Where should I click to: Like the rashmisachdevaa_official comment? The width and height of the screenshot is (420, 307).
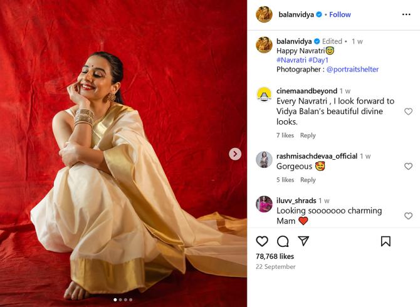pyautogui.click(x=408, y=167)
